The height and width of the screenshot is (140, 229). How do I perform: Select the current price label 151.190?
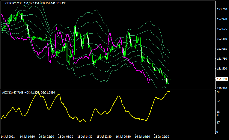click(x=222, y=79)
